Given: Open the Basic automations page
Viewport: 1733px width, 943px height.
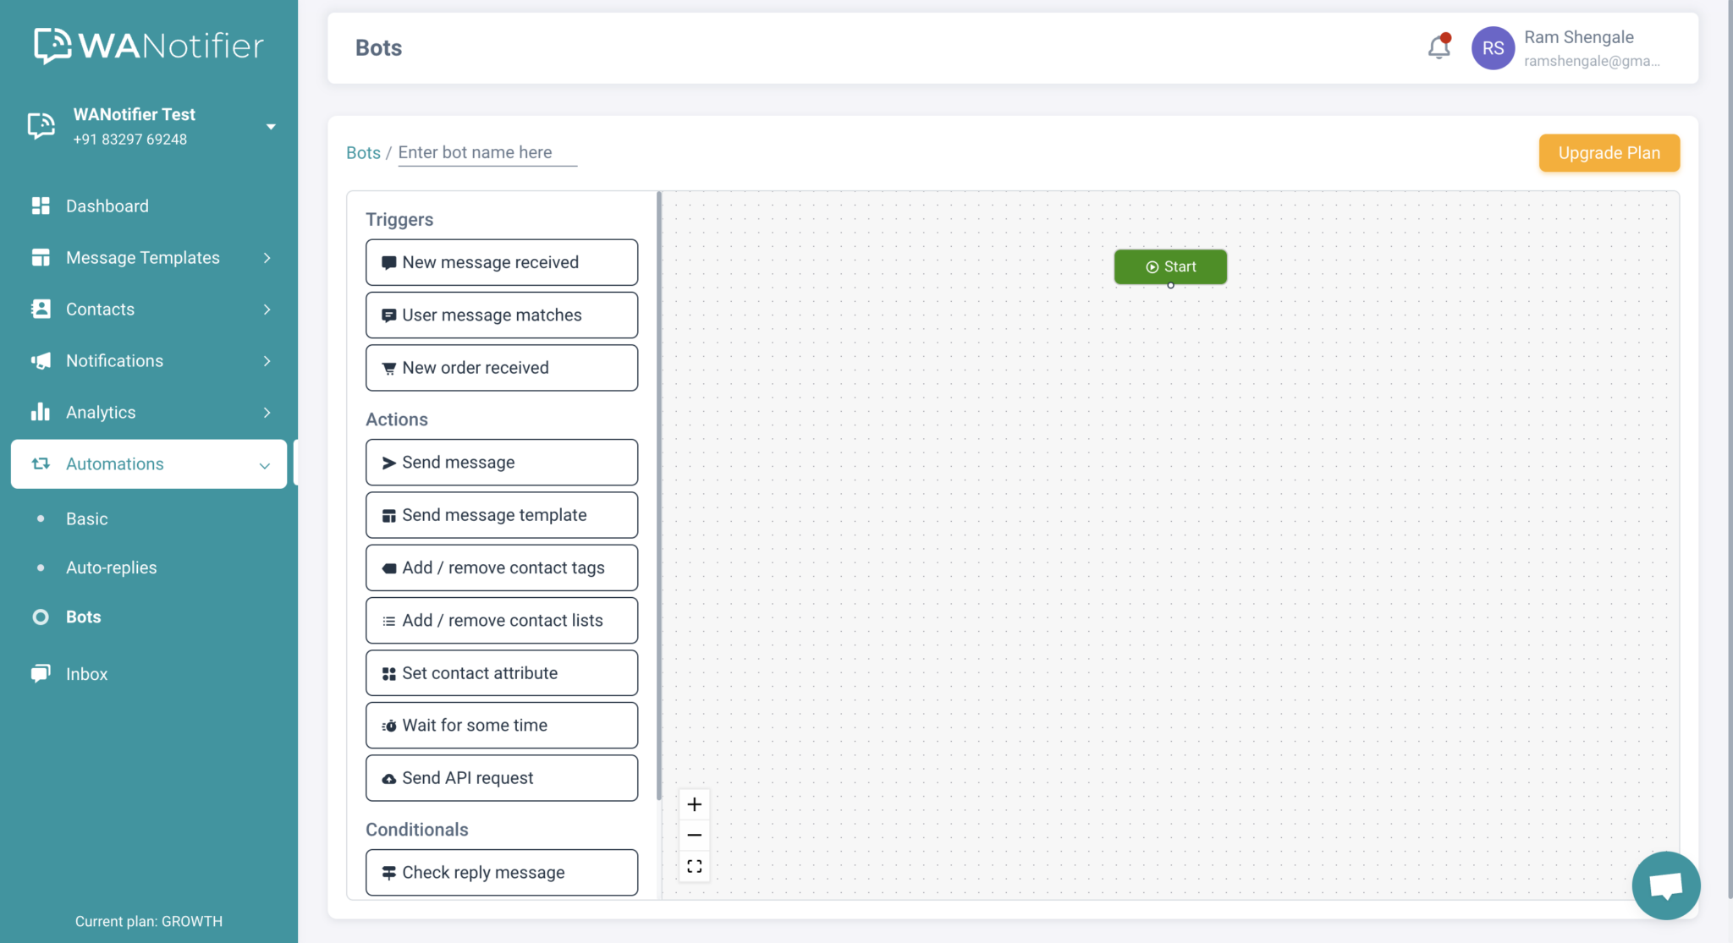Looking at the screenshot, I should 86,518.
